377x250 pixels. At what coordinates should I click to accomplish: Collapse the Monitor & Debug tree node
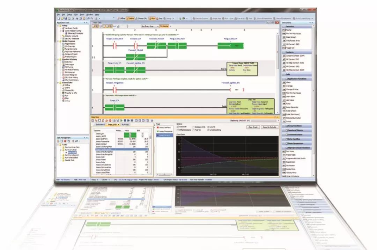[58, 59]
